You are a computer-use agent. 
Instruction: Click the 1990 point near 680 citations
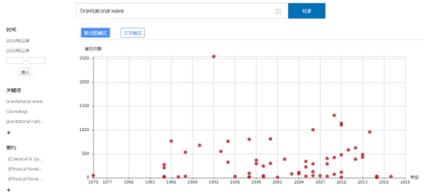[x=199, y=145]
